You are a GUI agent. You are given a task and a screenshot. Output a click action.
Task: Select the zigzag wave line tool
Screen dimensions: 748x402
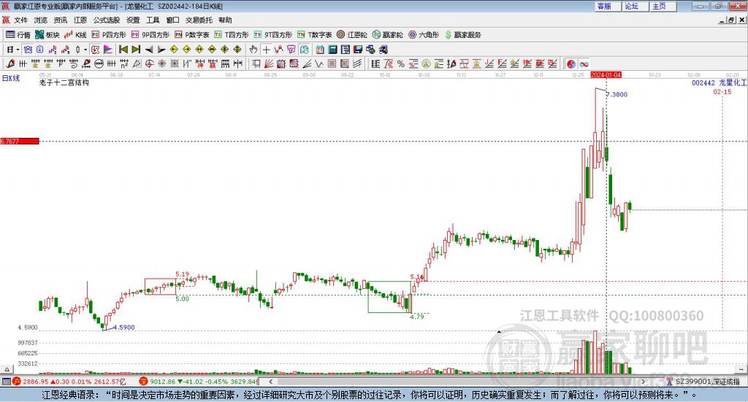(319, 63)
